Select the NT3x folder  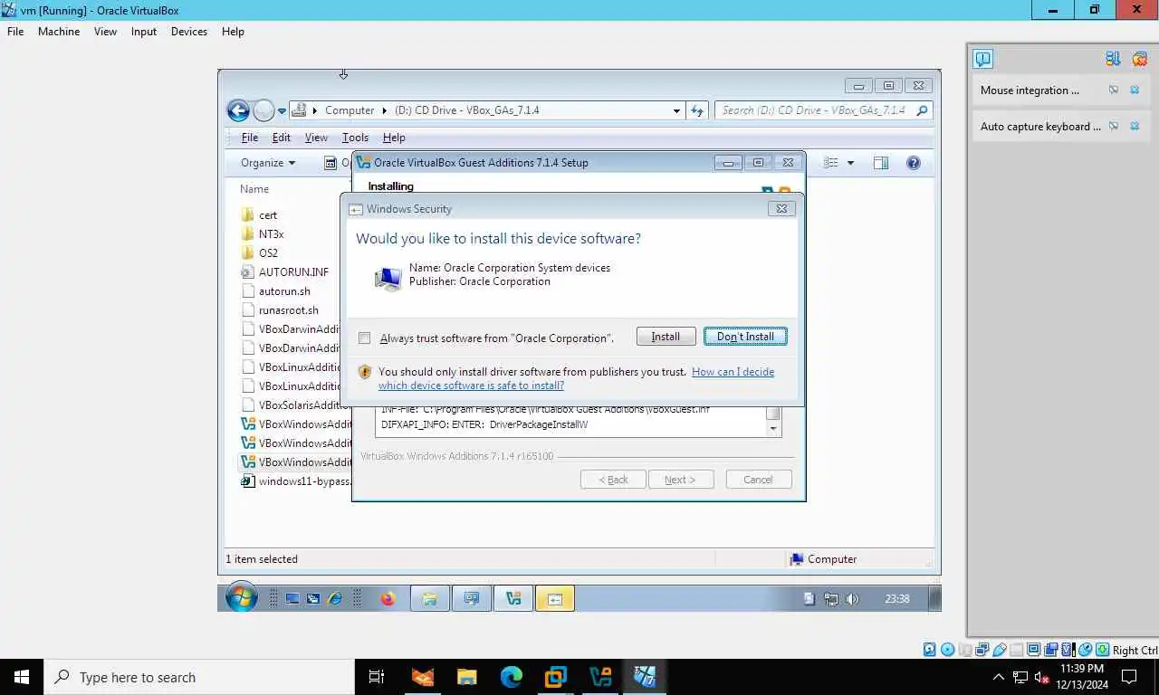tap(263, 234)
